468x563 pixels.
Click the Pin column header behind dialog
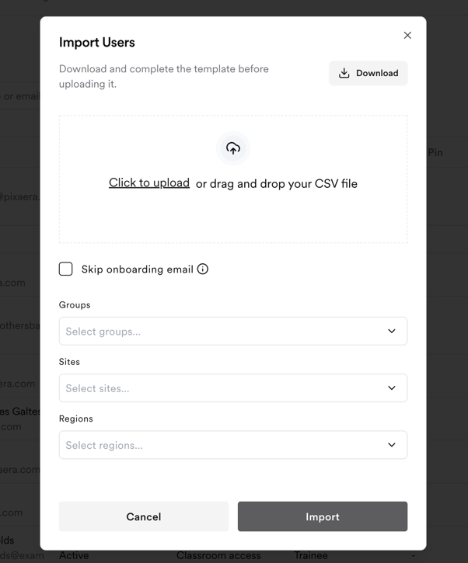[435, 153]
